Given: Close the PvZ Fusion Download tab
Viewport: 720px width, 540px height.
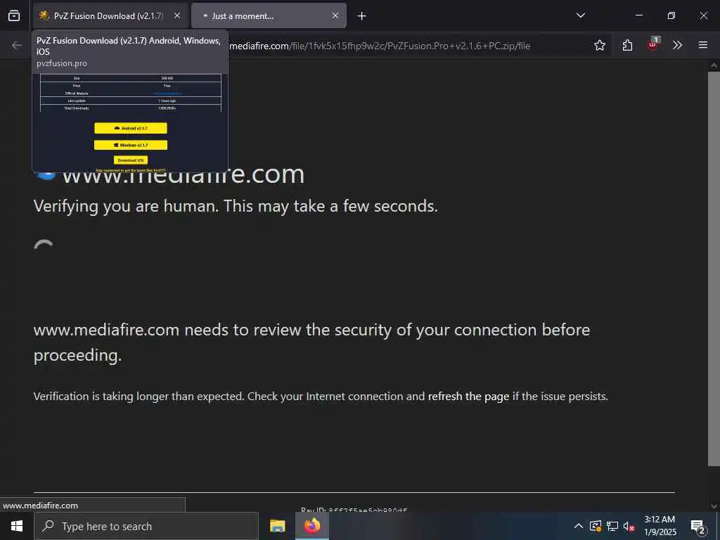Looking at the screenshot, I should pyautogui.click(x=177, y=15).
